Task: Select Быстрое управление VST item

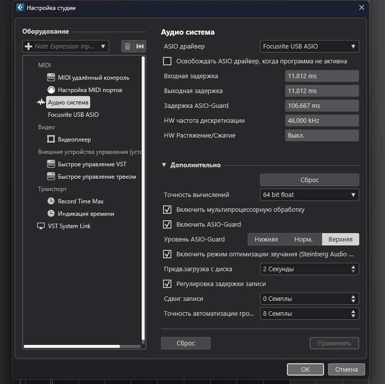Action: coord(92,164)
